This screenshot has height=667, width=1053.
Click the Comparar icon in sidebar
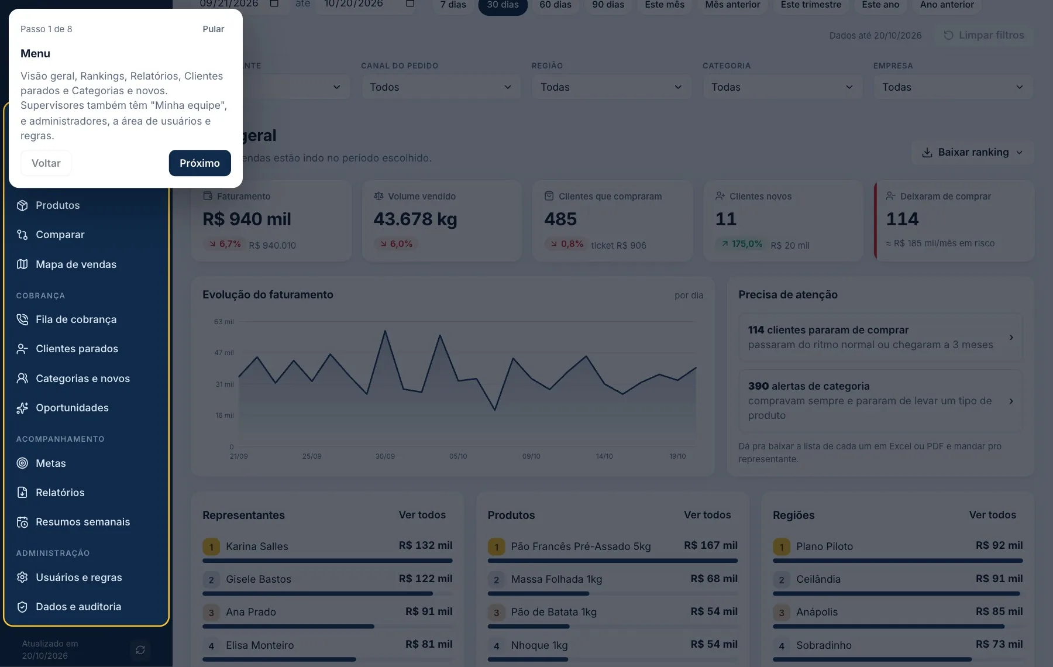[22, 235]
